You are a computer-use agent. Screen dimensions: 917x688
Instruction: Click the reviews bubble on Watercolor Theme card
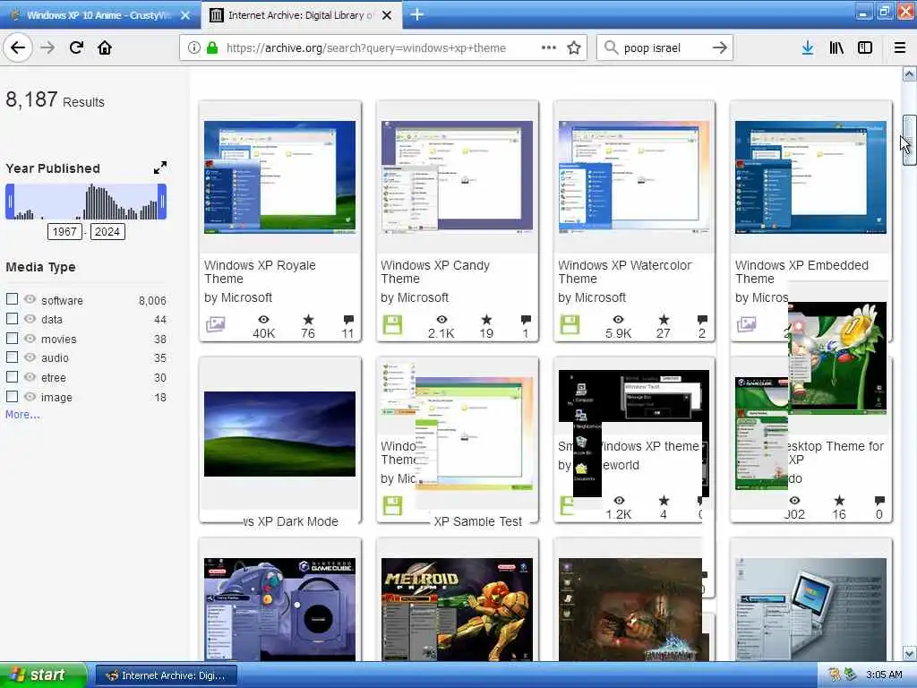click(x=702, y=320)
